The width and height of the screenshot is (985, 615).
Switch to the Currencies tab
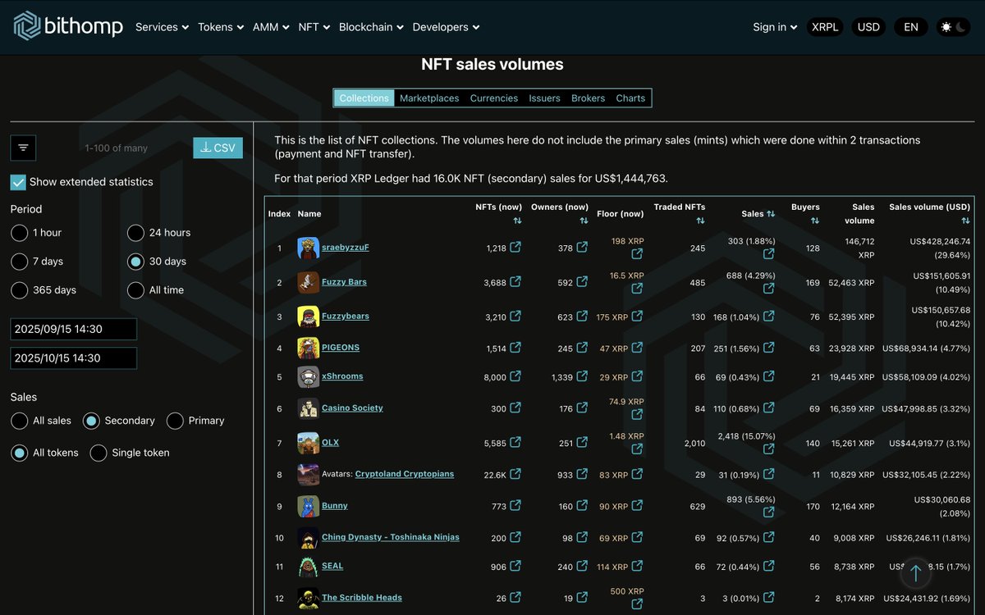pos(494,98)
